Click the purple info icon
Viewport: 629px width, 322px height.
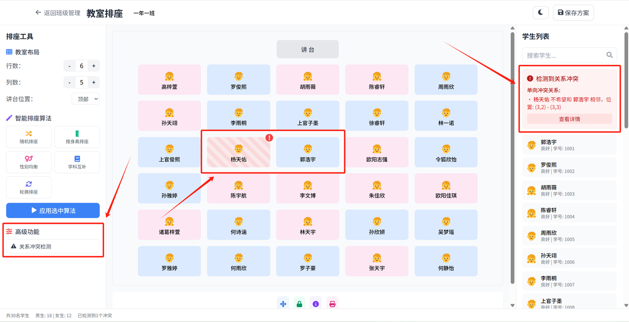[x=315, y=304]
